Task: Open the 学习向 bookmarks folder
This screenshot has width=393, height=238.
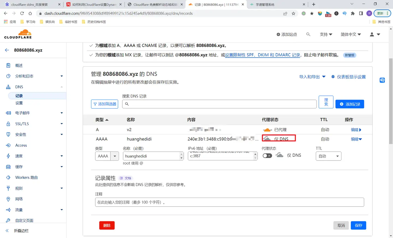Action: [28, 22]
